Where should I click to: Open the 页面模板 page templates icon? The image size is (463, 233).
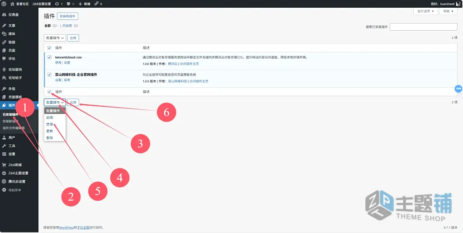tap(4, 97)
